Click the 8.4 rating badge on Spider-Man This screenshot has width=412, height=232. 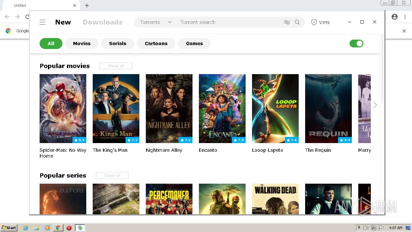coord(79,140)
